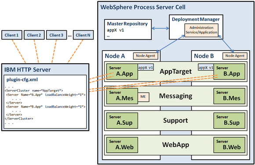The image size is (255, 165).
Task: Select the Server B.Web block
Action: (229, 145)
